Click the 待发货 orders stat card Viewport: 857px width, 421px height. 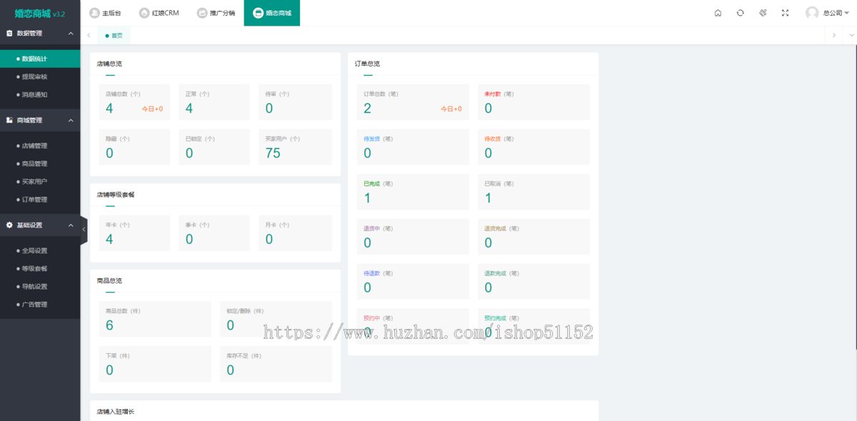coord(413,147)
